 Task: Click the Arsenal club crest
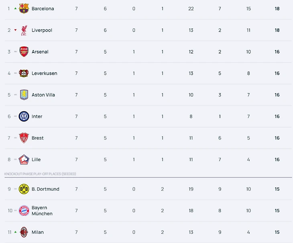[x=24, y=52]
